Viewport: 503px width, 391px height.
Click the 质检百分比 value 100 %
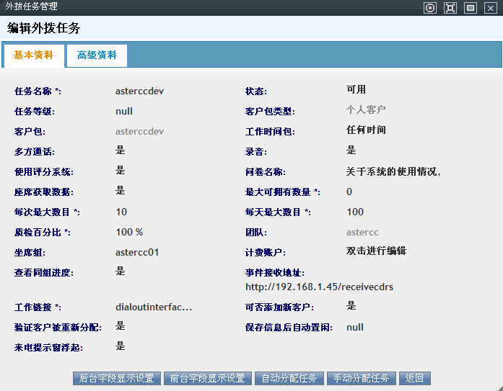129,233
